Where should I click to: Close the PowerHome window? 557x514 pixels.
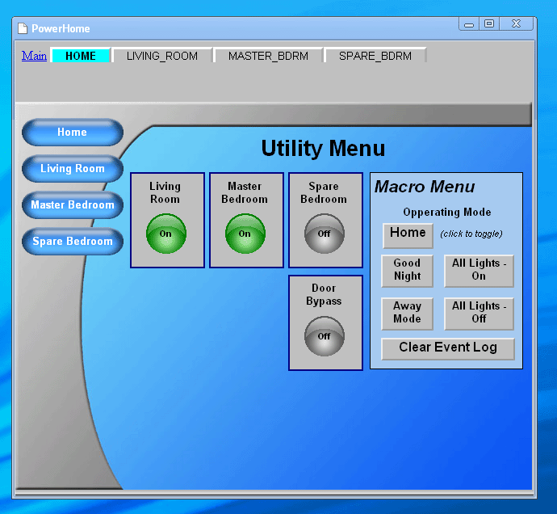516,23
